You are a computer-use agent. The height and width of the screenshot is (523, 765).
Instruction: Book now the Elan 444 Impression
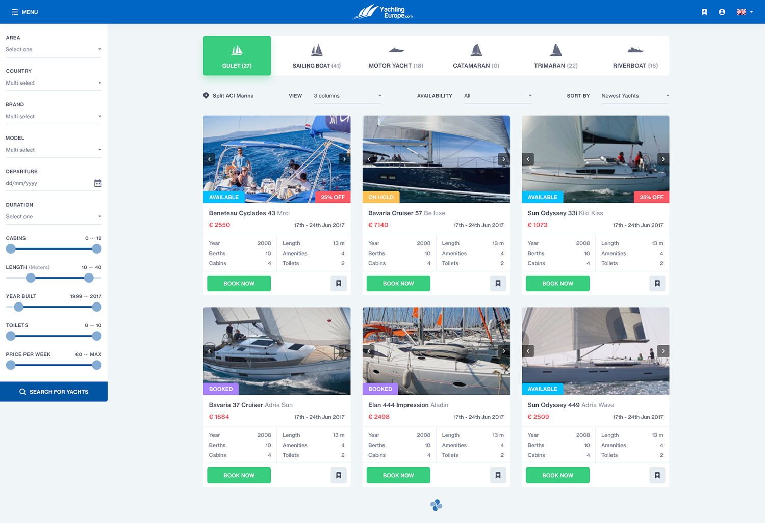(x=398, y=475)
